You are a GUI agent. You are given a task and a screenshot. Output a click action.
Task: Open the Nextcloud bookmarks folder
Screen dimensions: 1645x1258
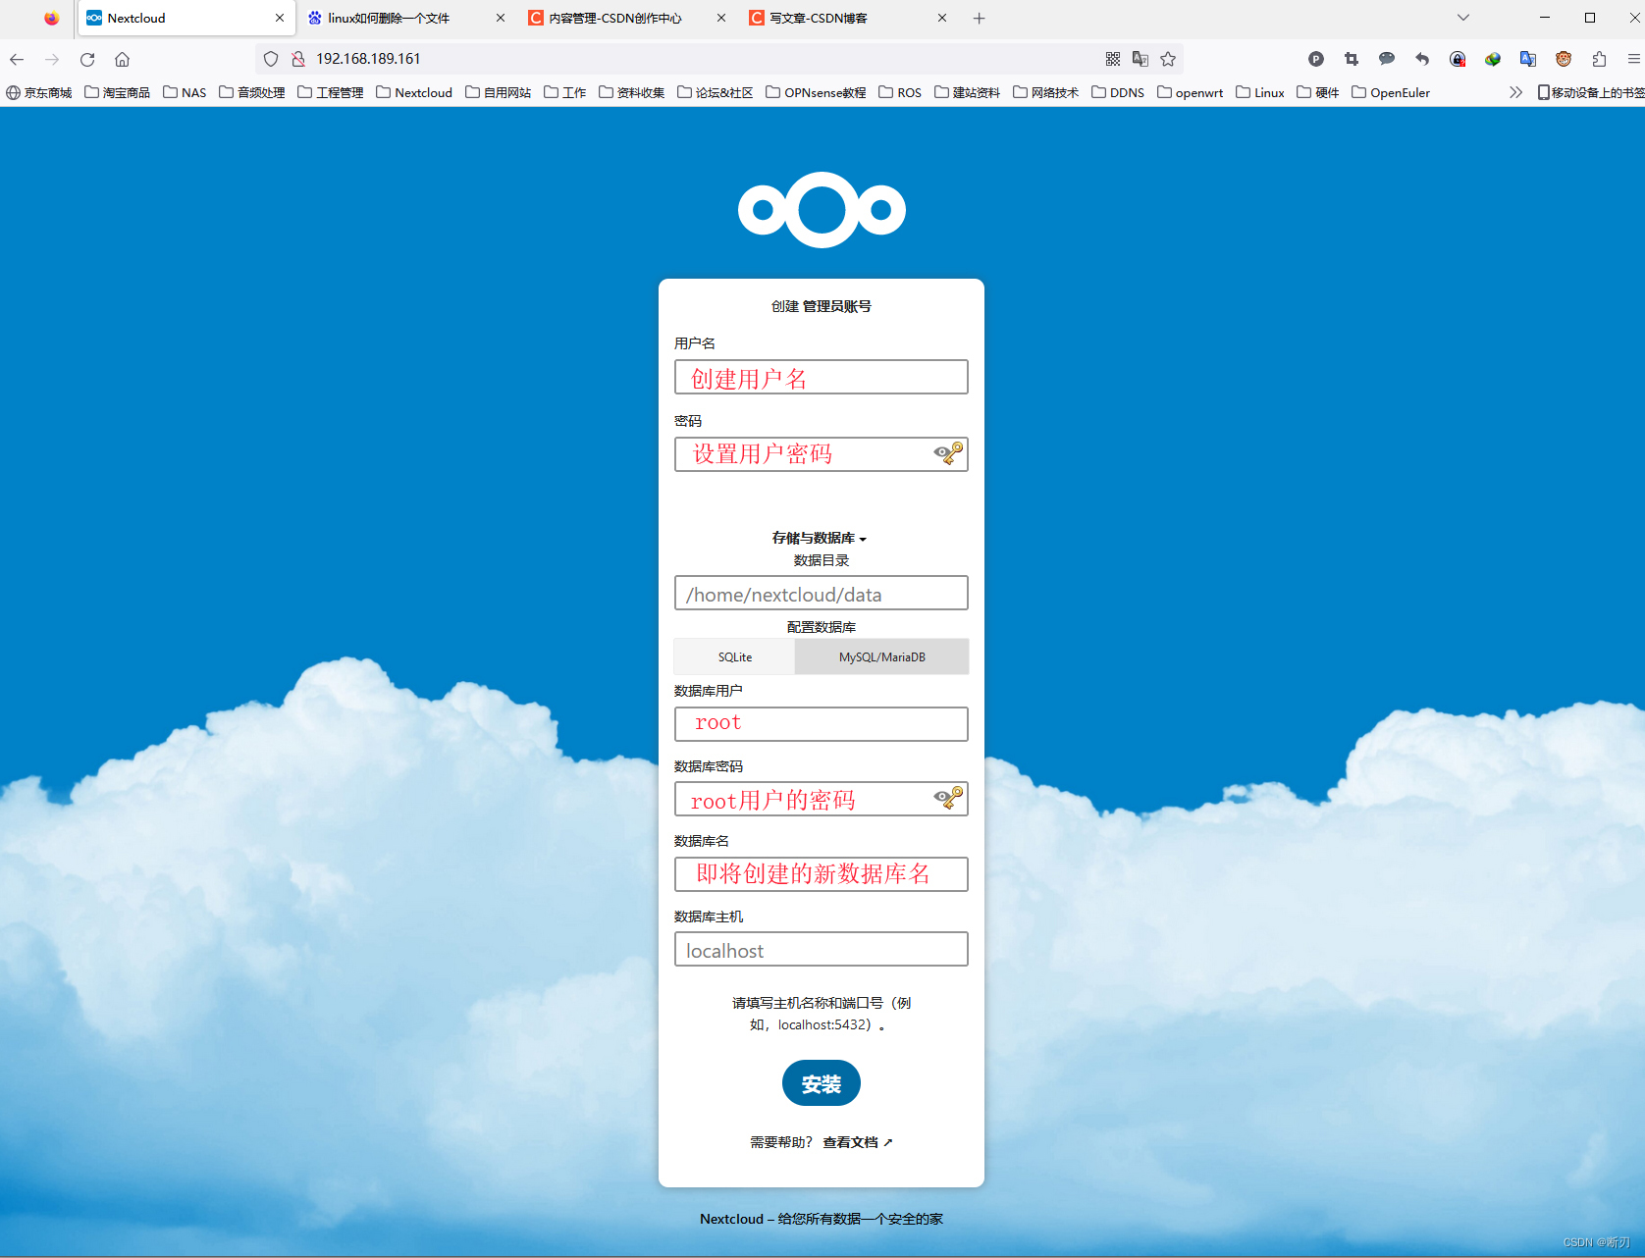tap(413, 91)
